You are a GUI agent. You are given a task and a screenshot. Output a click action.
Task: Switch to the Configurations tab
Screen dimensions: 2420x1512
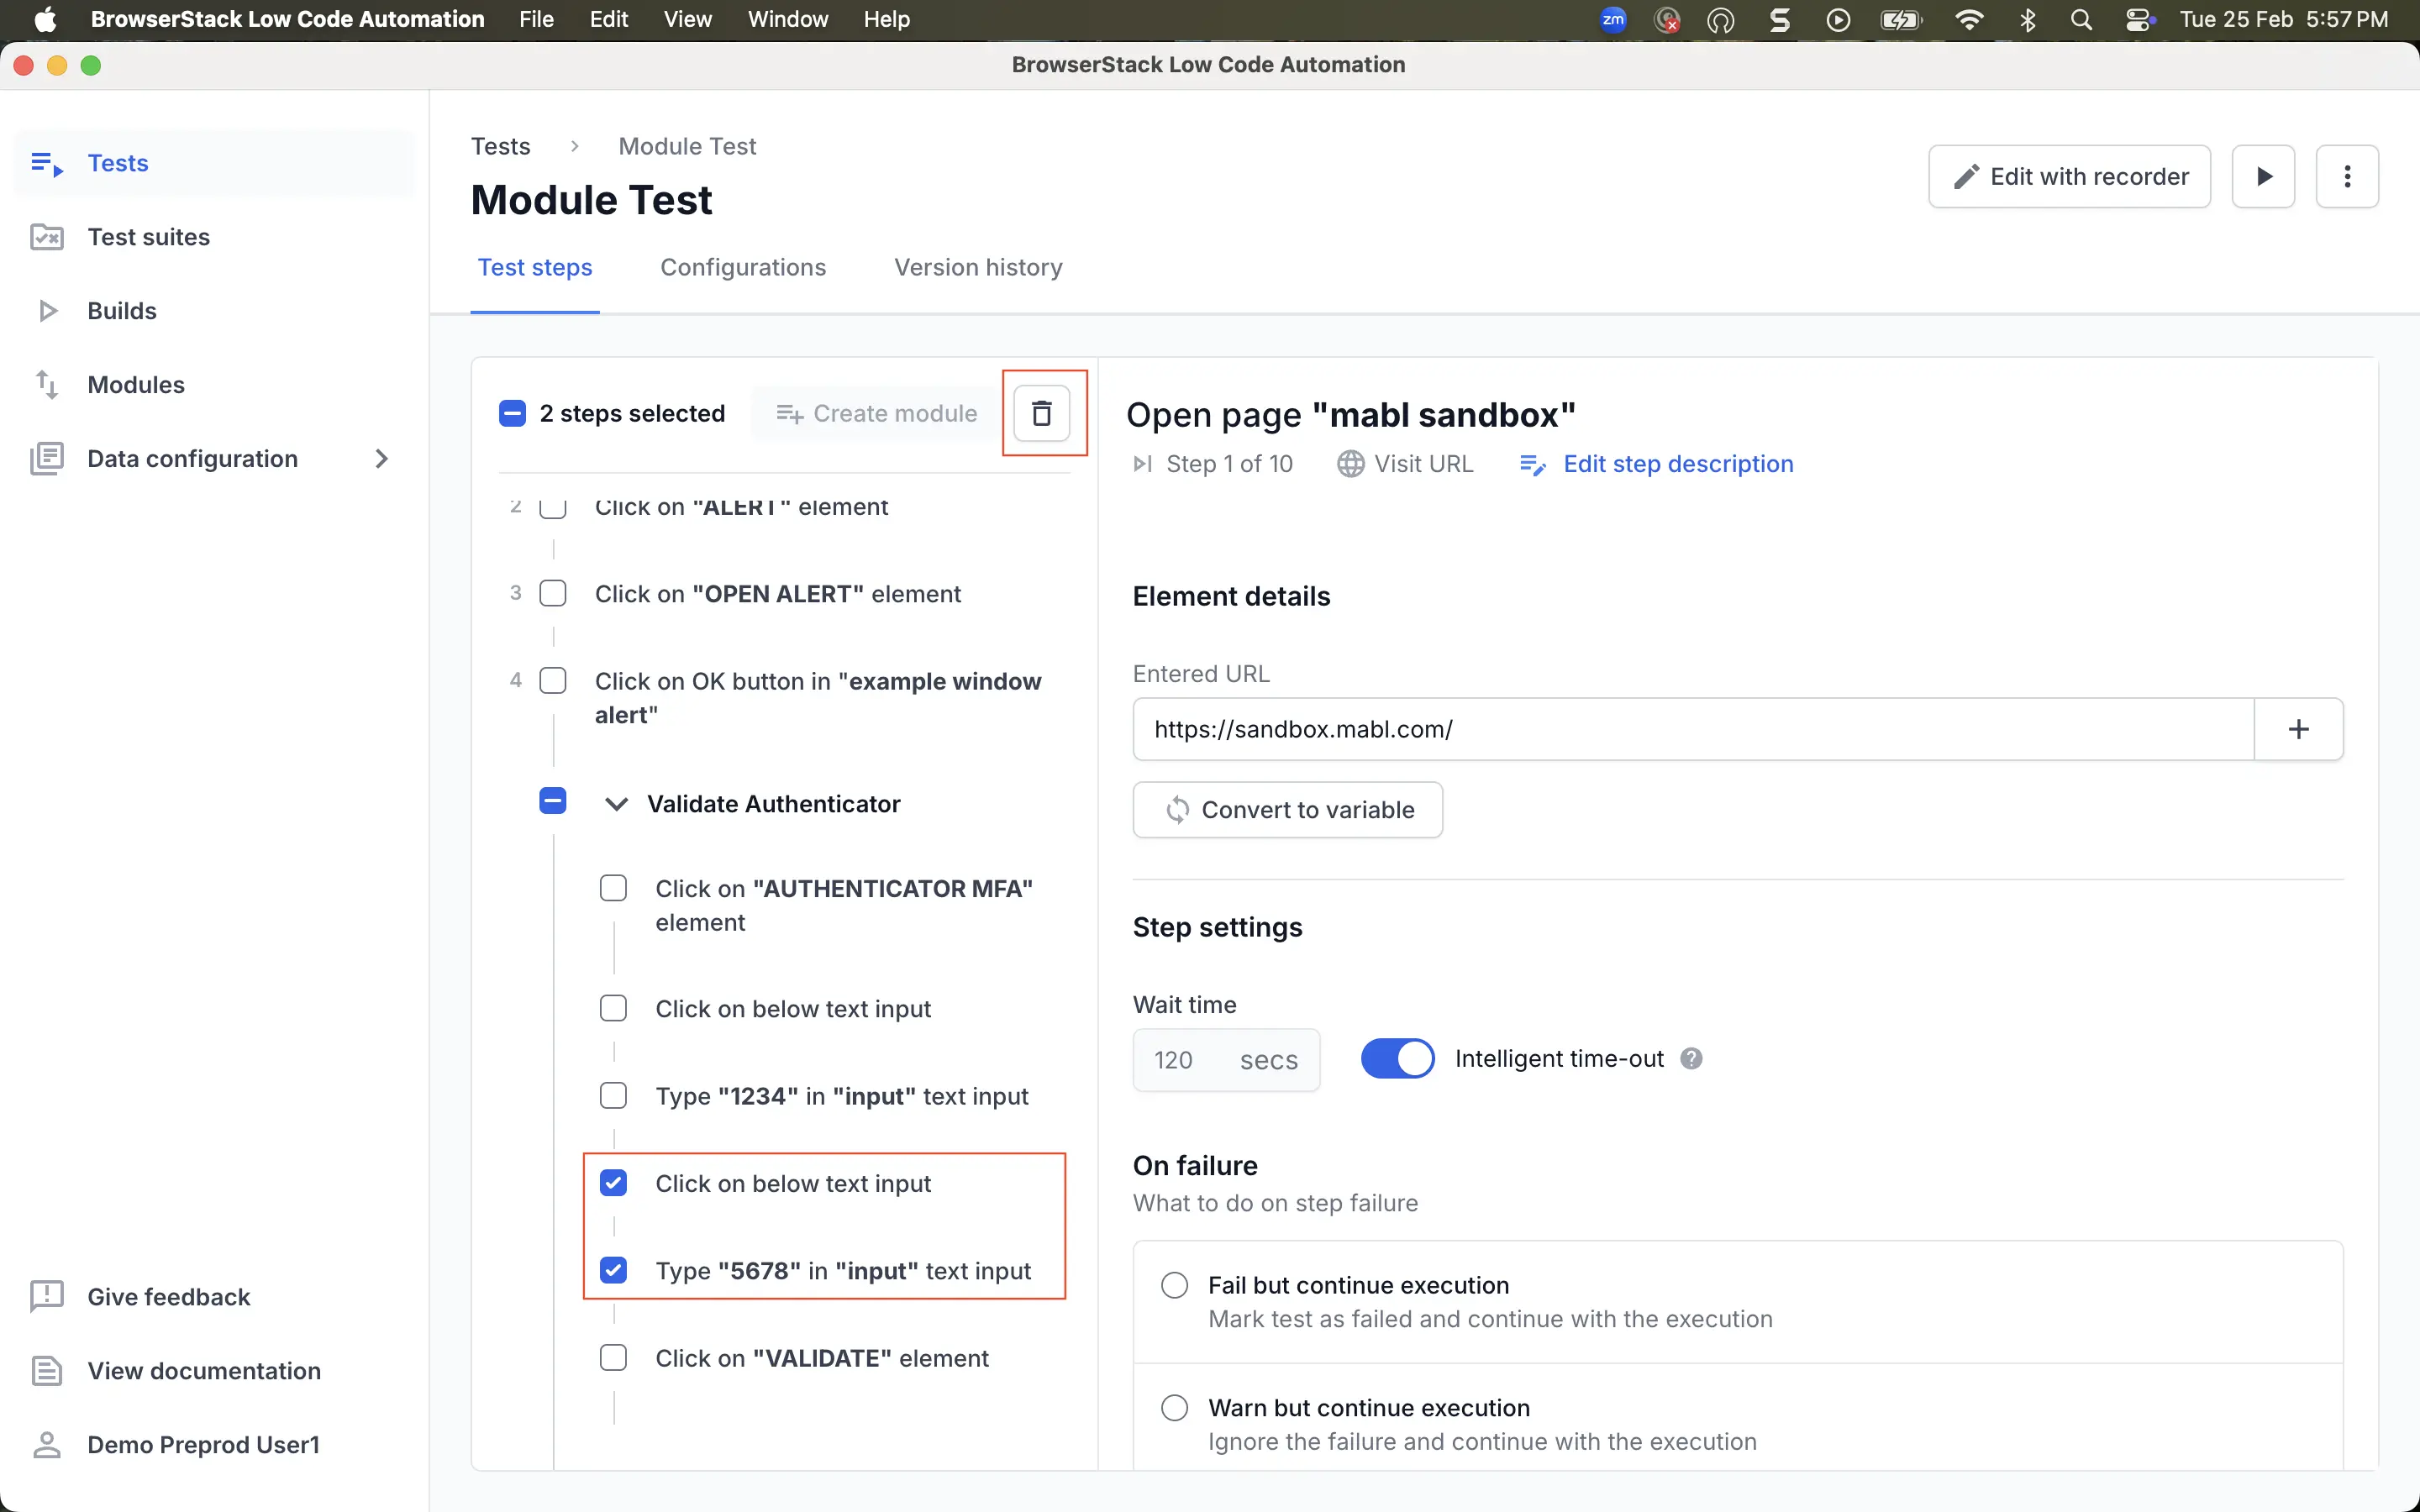(x=742, y=268)
